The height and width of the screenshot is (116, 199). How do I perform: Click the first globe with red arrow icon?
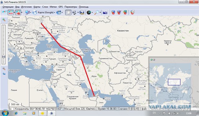113,12
